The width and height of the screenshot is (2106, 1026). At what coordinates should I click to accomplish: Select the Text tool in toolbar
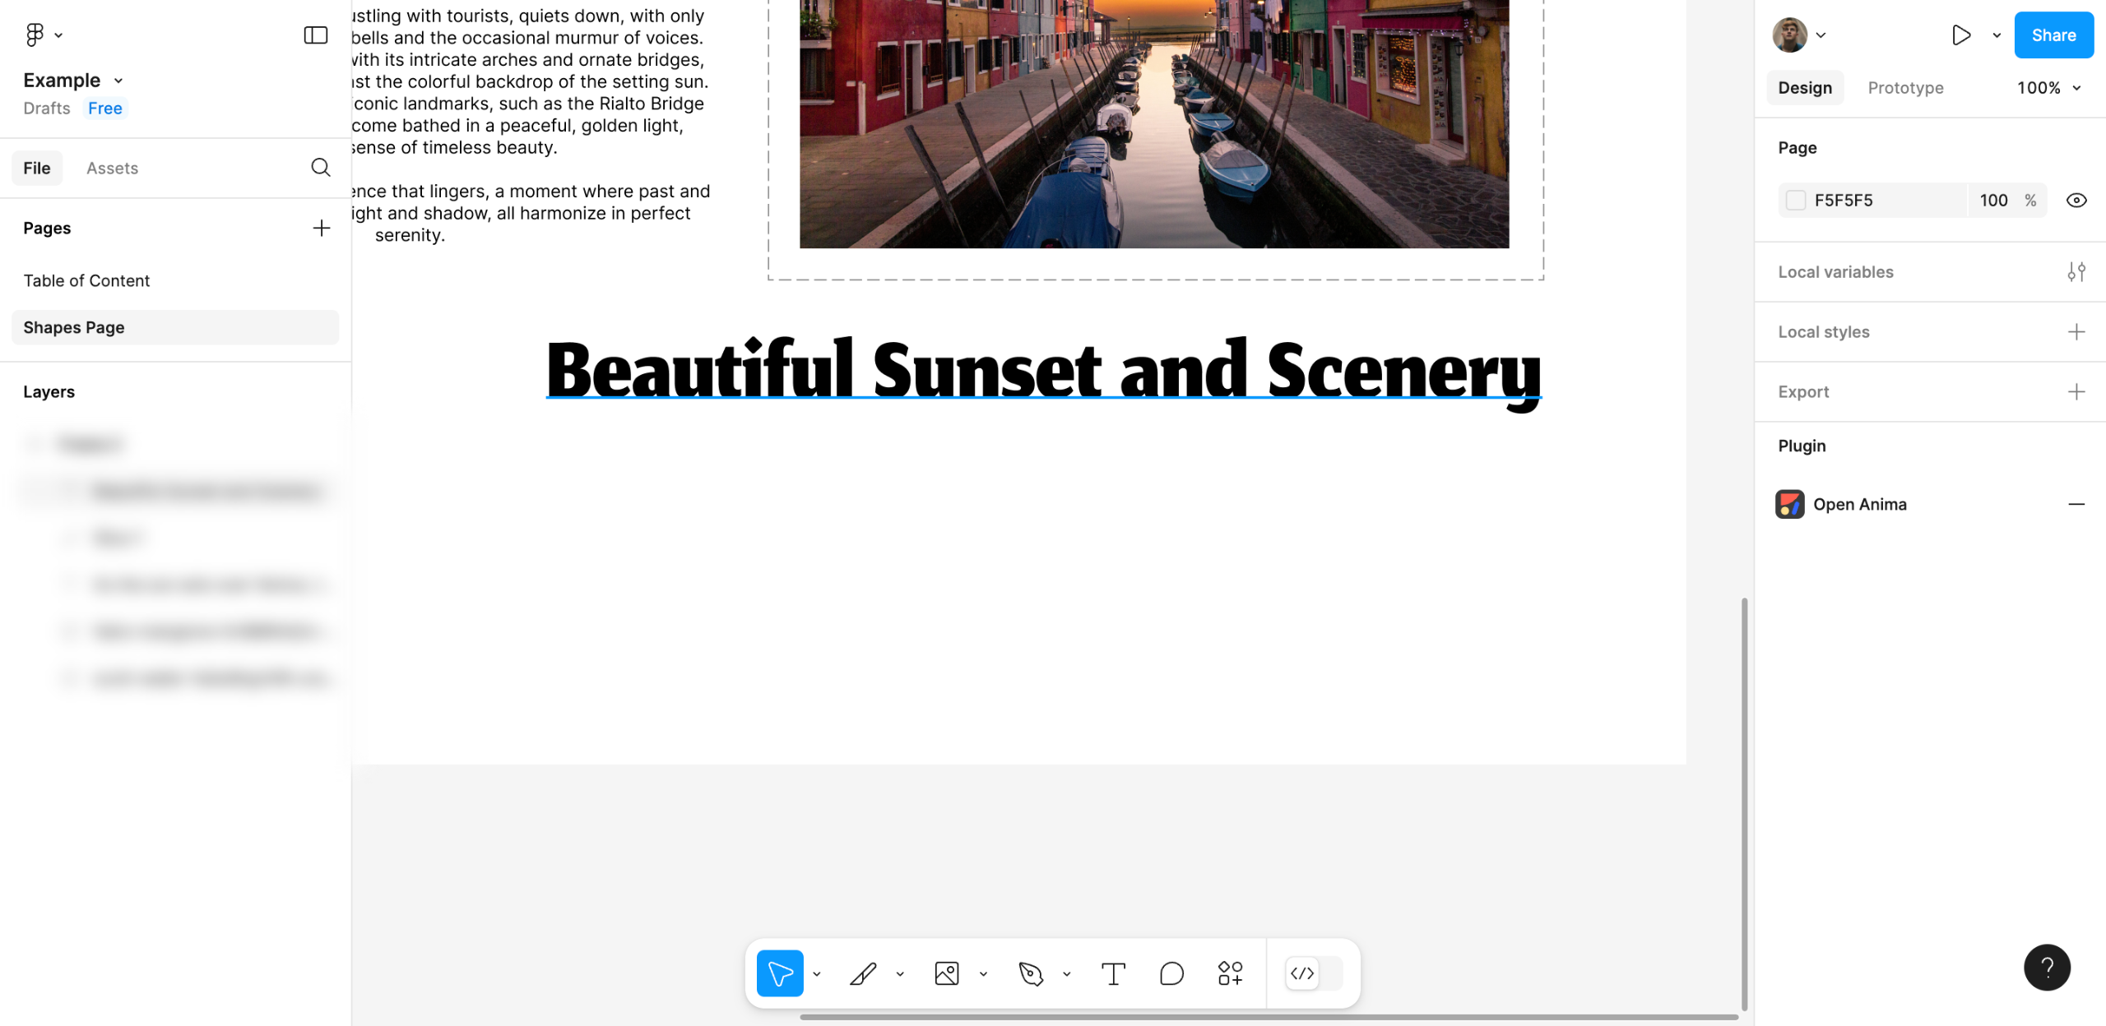[x=1113, y=973]
